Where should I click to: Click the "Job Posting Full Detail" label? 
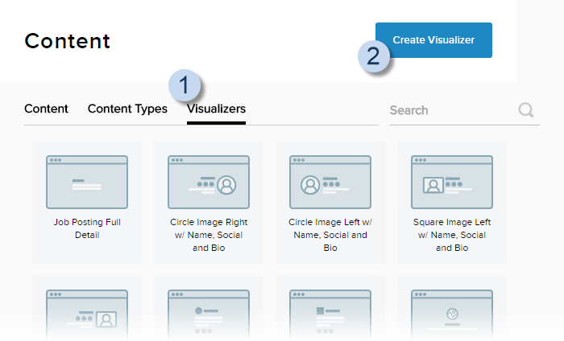87,228
